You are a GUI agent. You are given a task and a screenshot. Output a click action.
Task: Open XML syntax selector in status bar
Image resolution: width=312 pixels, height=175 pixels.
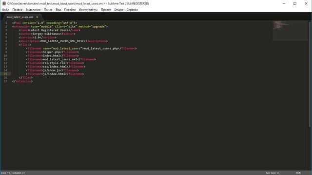click(298, 173)
